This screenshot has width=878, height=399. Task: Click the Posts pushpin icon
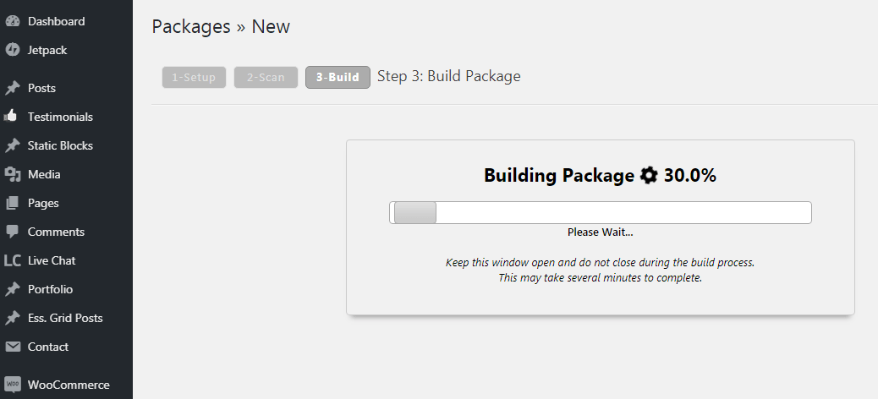point(13,88)
